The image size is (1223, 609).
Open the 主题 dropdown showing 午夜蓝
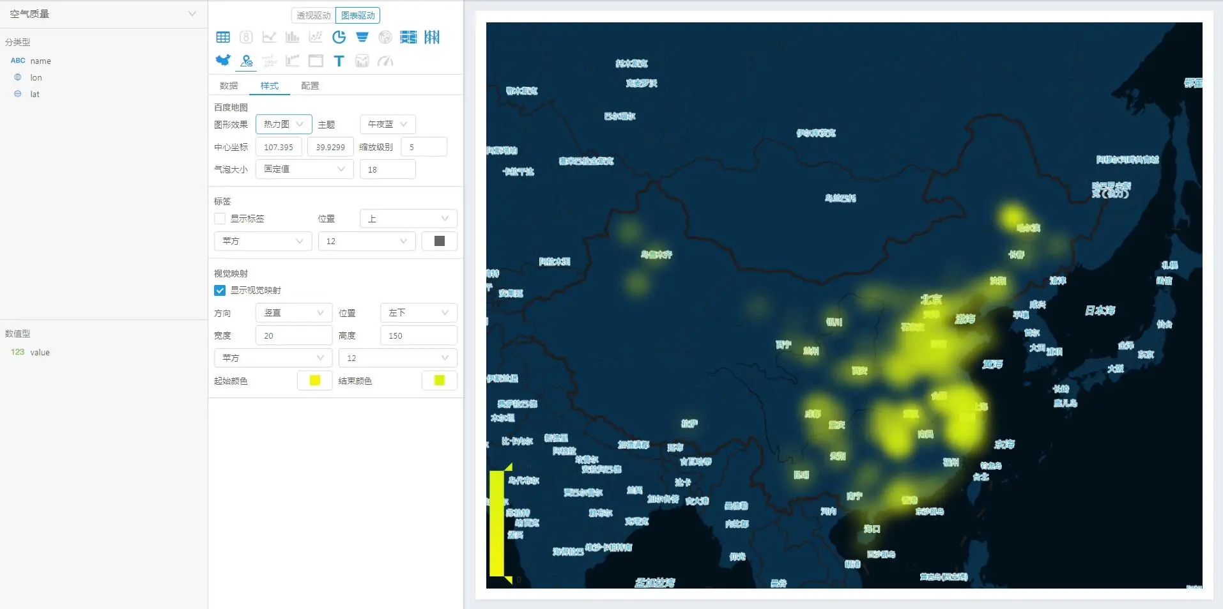(x=388, y=124)
